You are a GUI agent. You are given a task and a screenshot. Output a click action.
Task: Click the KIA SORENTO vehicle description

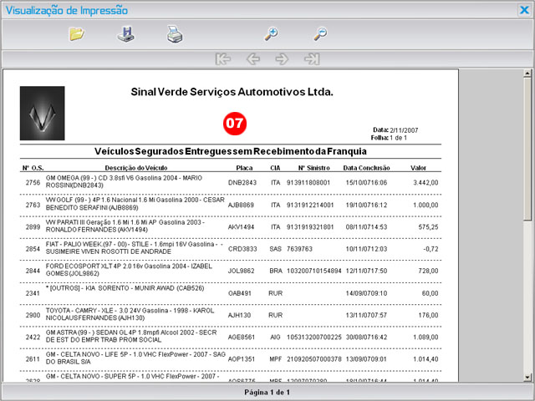125,288
